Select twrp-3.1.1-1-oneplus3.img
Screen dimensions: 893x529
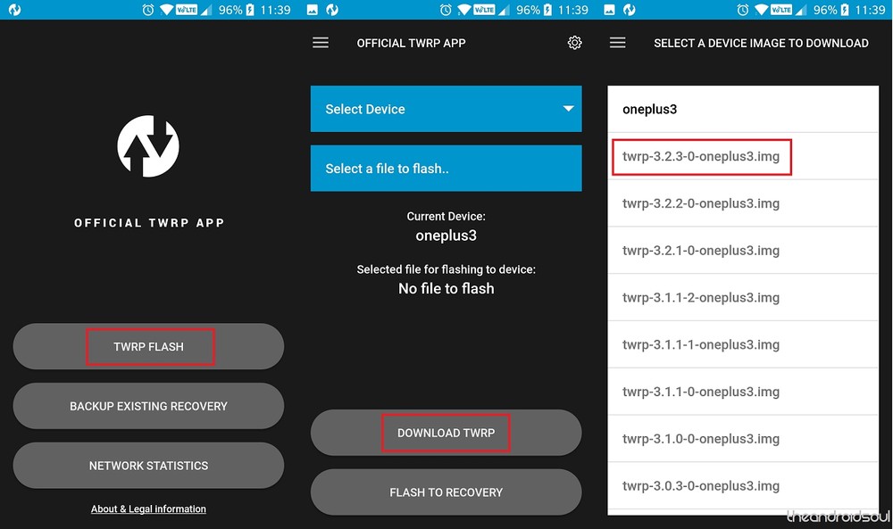[x=743, y=344]
